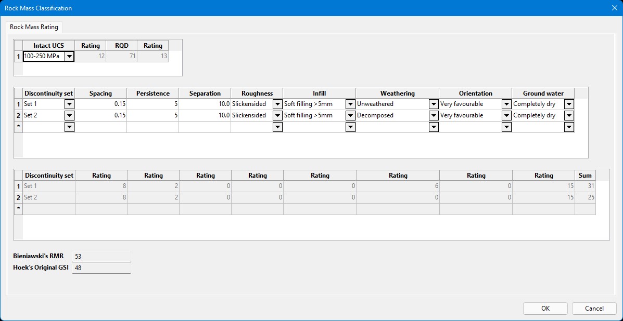Click the Bieniawski's RMR value field

pyautogui.click(x=101, y=256)
